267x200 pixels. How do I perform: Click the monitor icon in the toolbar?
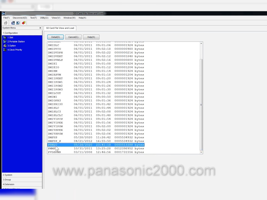(x=18, y=23)
